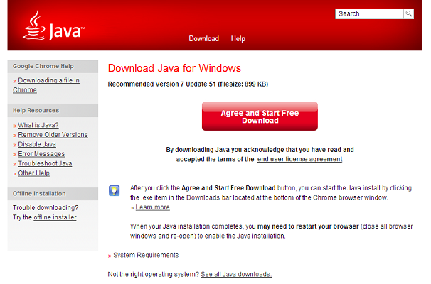Click the lightbulb tip icon

click(x=114, y=190)
